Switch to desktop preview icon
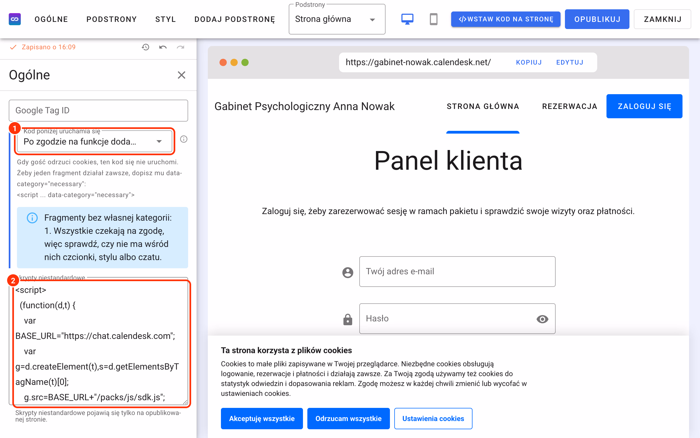Screen dimensions: 700x438 click(x=407, y=19)
